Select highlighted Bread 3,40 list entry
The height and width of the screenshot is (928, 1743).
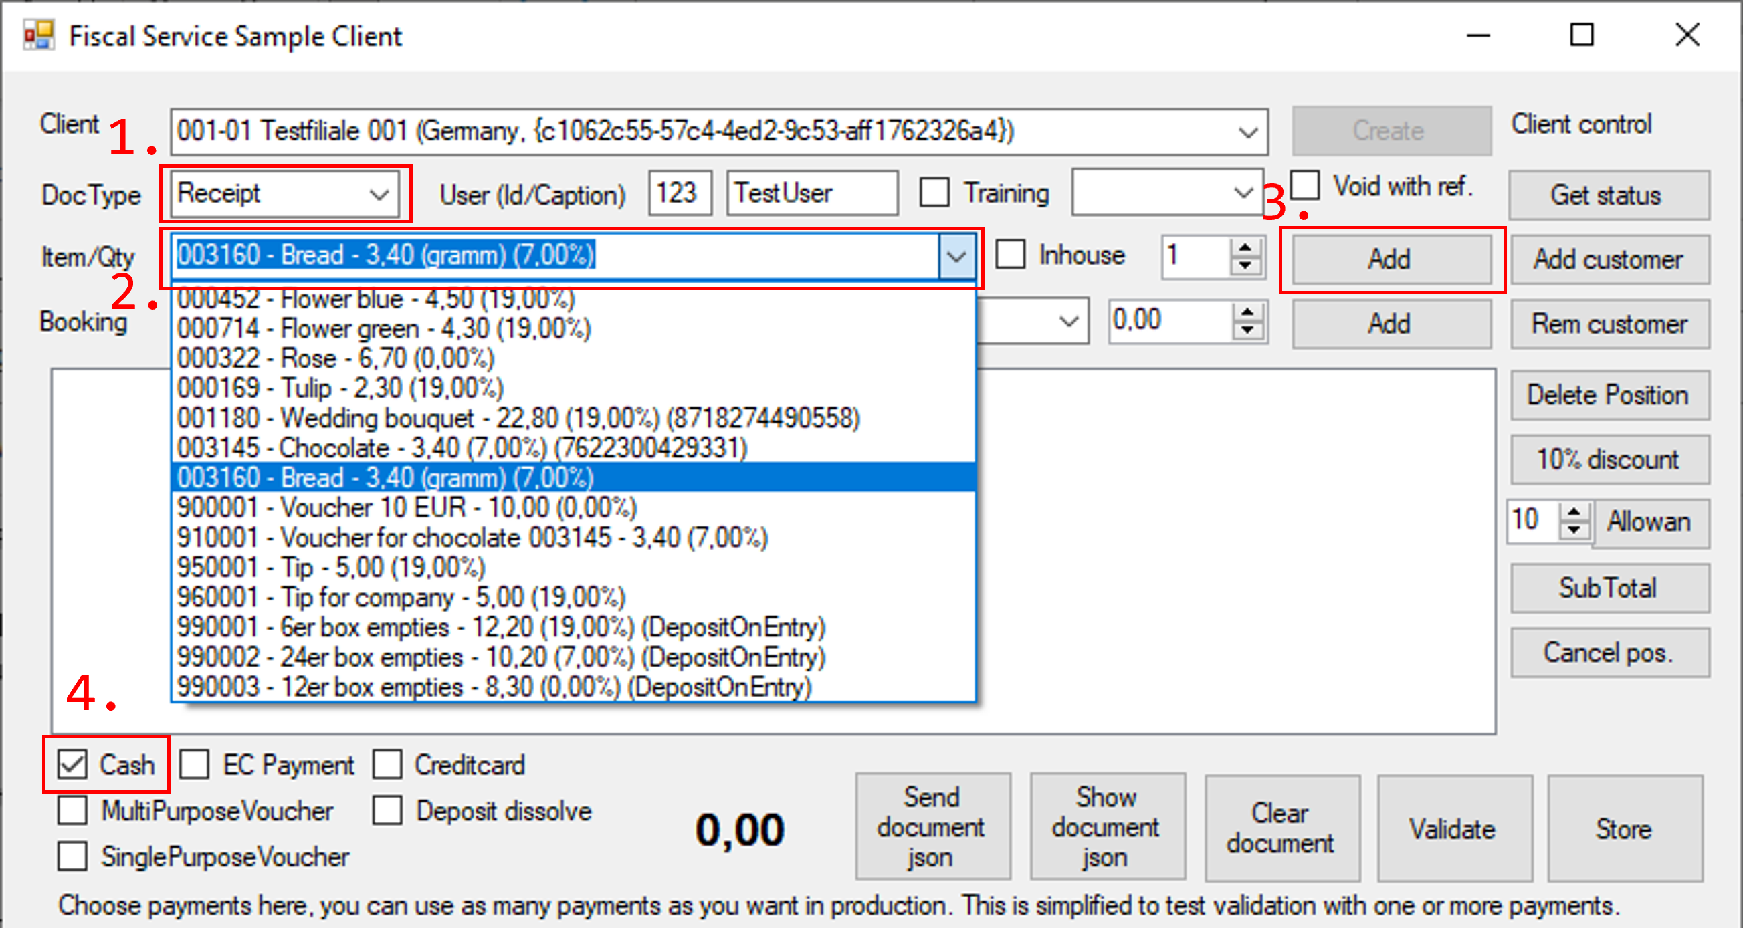click(574, 477)
